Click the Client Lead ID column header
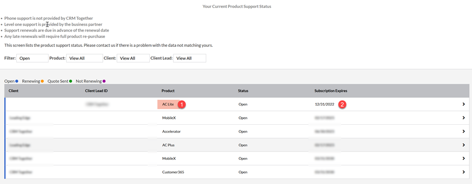The width and height of the screenshot is (472, 184). coord(96,91)
